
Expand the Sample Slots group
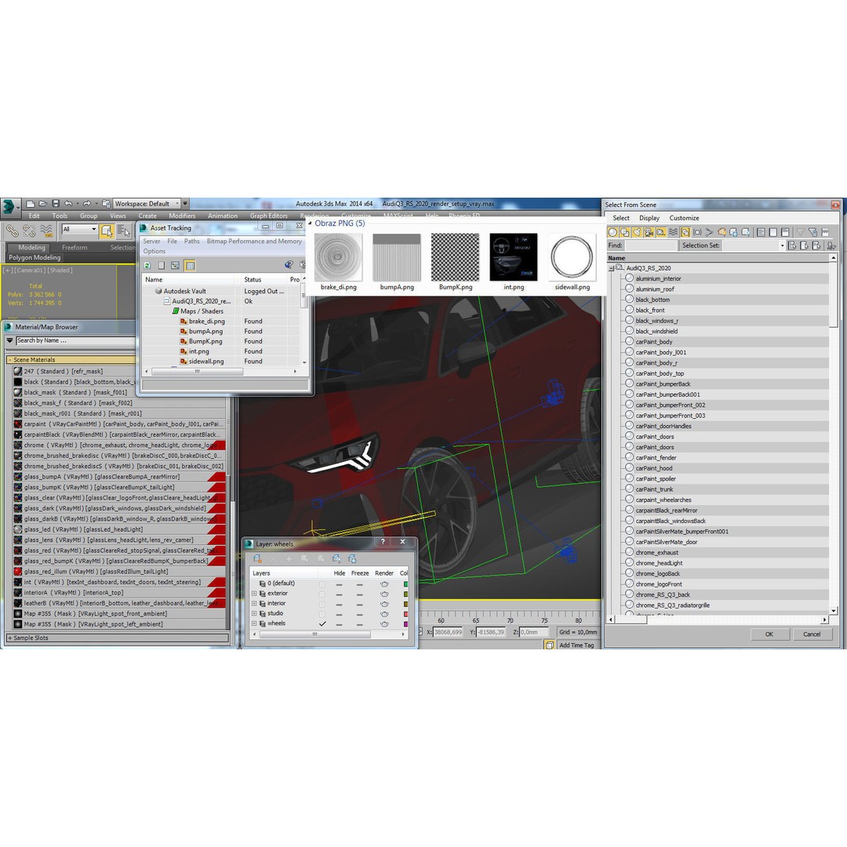tap(117, 638)
